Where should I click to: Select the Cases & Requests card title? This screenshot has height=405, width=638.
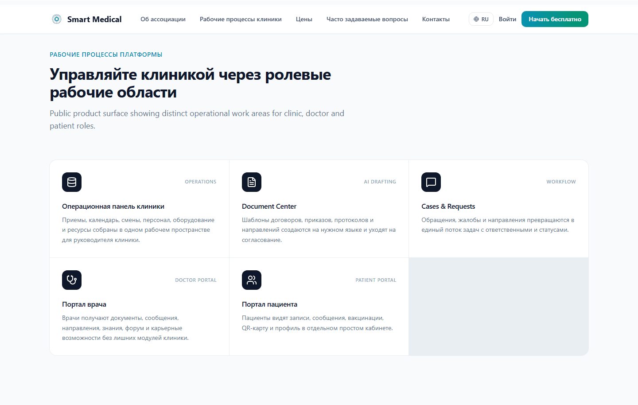tap(448, 206)
